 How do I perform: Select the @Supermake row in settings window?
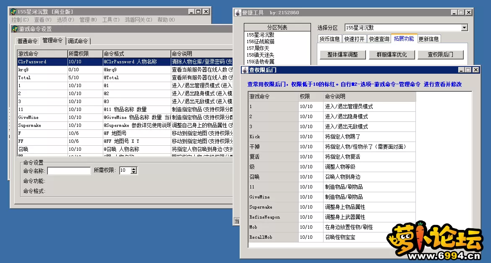[x=125, y=125]
